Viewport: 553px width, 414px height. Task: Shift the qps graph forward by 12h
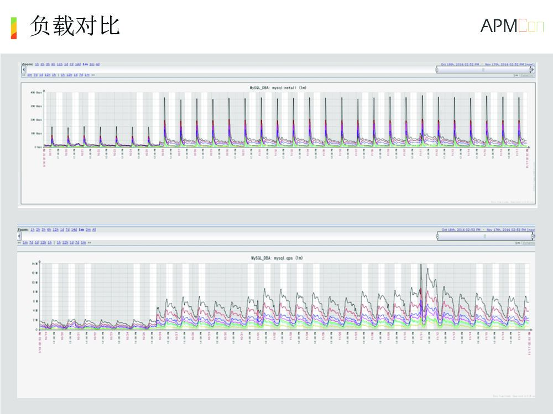click(65, 242)
